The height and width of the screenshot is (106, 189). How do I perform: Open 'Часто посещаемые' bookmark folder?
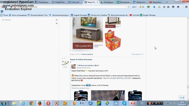click(18, 15)
